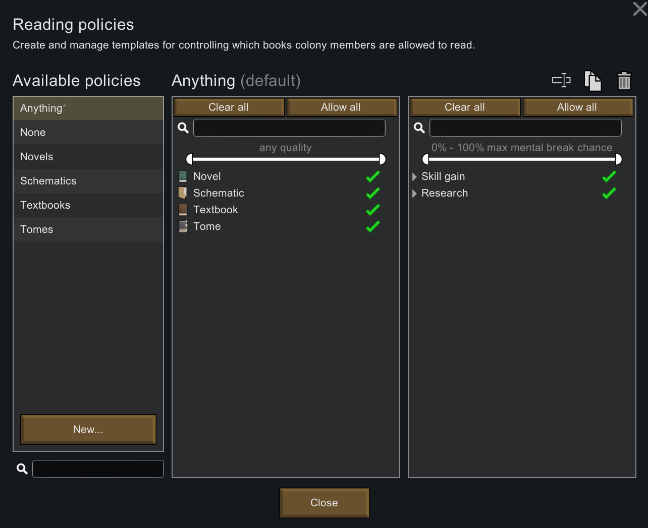
Task: Toggle the Research allowed checkmark
Action: tap(609, 193)
